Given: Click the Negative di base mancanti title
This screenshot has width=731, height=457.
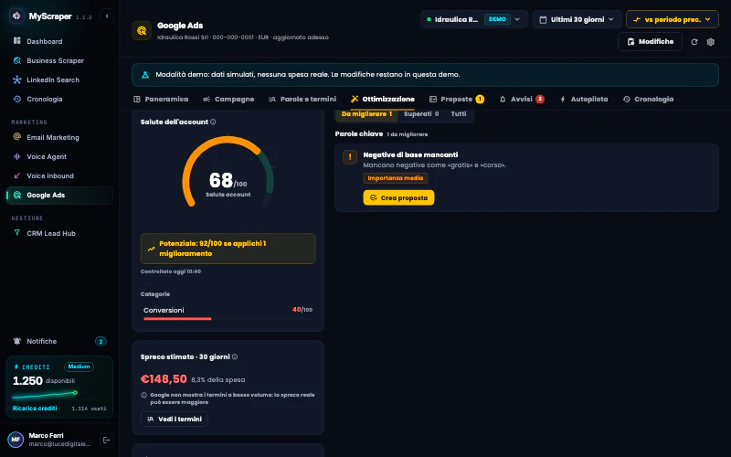Looking at the screenshot, I should point(410,154).
